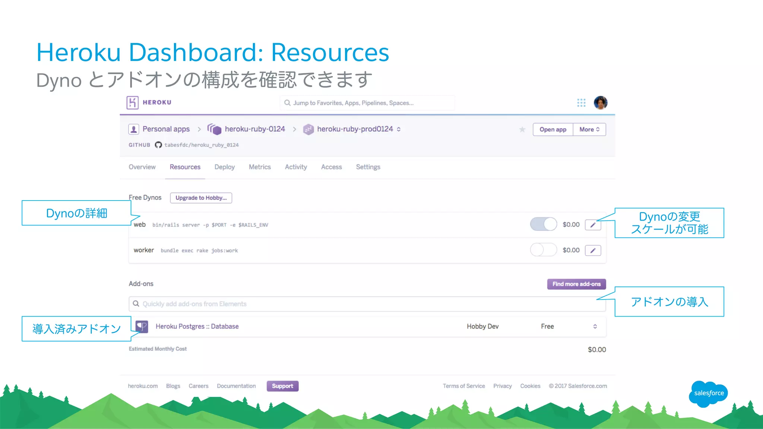Click the Personal apps person icon
763x429 pixels.
click(x=134, y=129)
